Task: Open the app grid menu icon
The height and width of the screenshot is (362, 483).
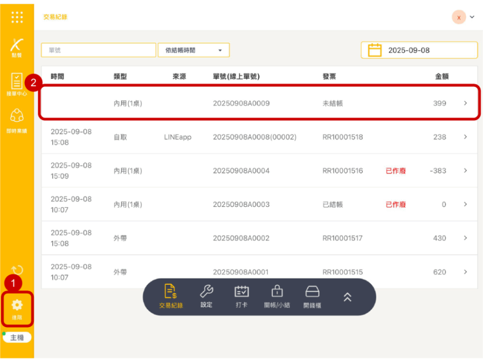Action: 17,17
